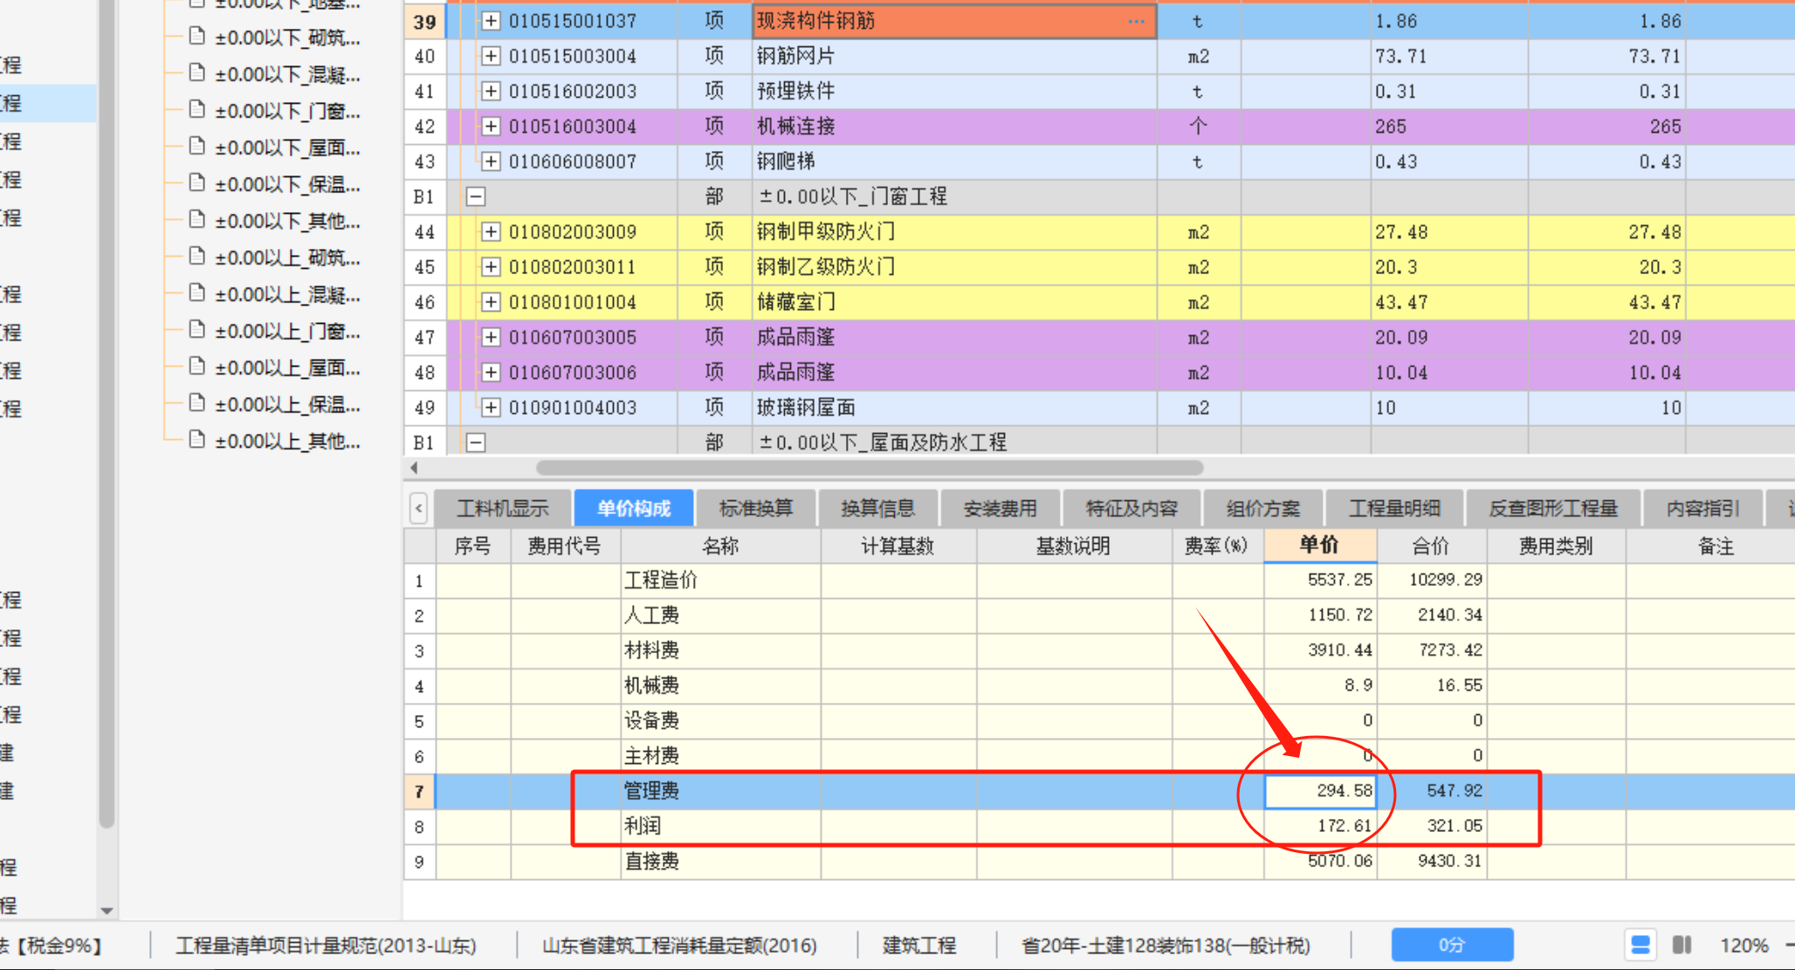Expand row 010802003009 plus box
Screen dimensions: 1795x970
coord(491,232)
